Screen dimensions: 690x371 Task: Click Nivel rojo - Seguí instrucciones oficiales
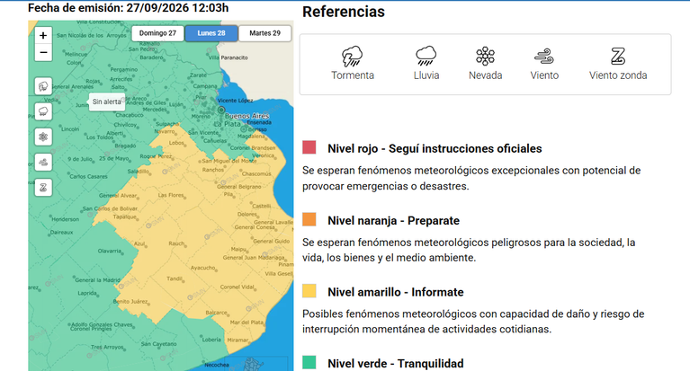(435, 148)
